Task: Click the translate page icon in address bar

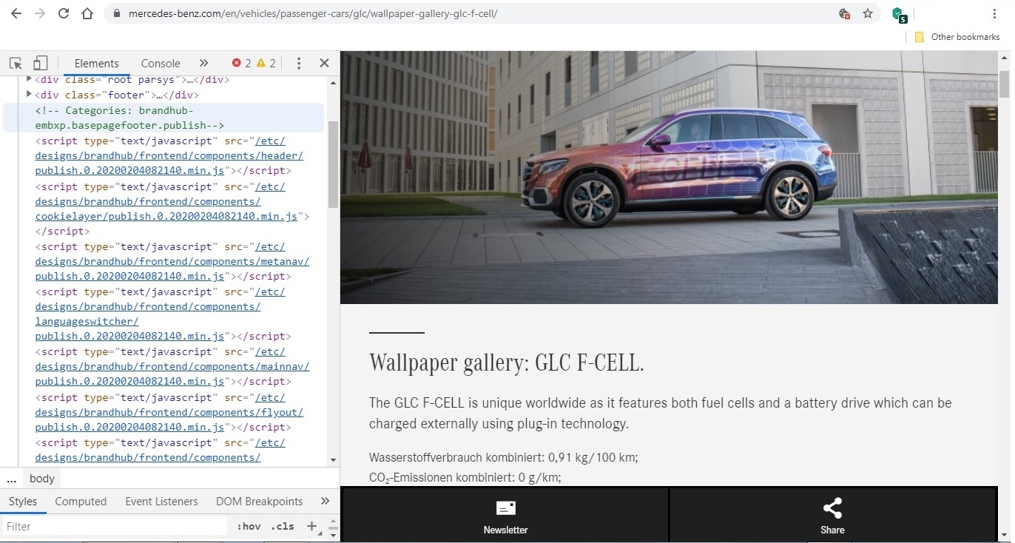Action: tap(844, 13)
